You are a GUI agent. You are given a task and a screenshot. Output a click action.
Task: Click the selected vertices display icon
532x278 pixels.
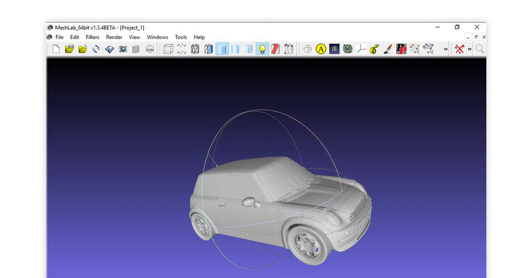coord(289,49)
